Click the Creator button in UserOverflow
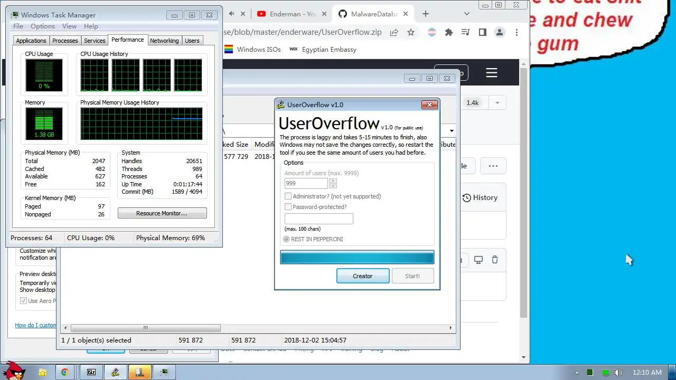The width and height of the screenshot is (676, 380). point(363,276)
